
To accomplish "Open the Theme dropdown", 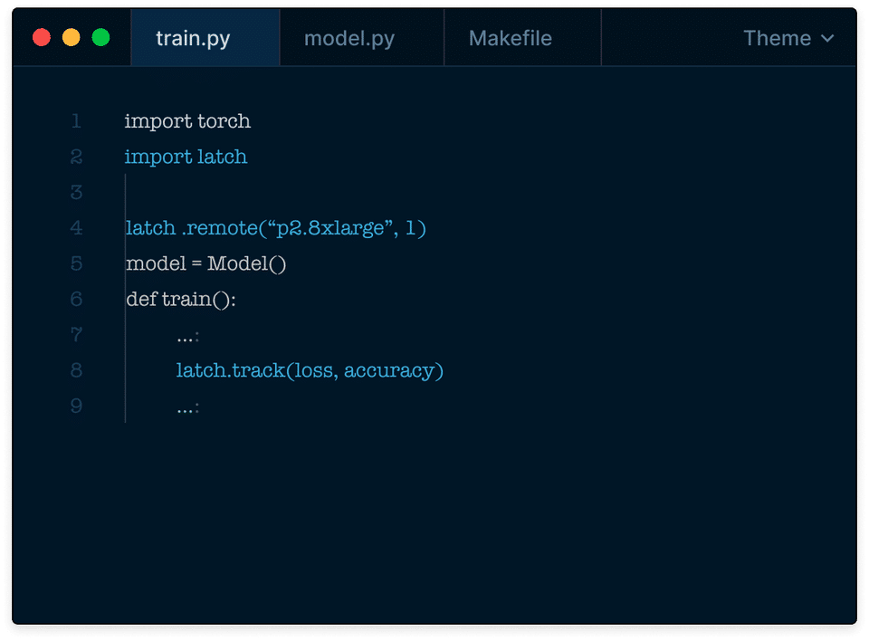I will (x=788, y=38).
